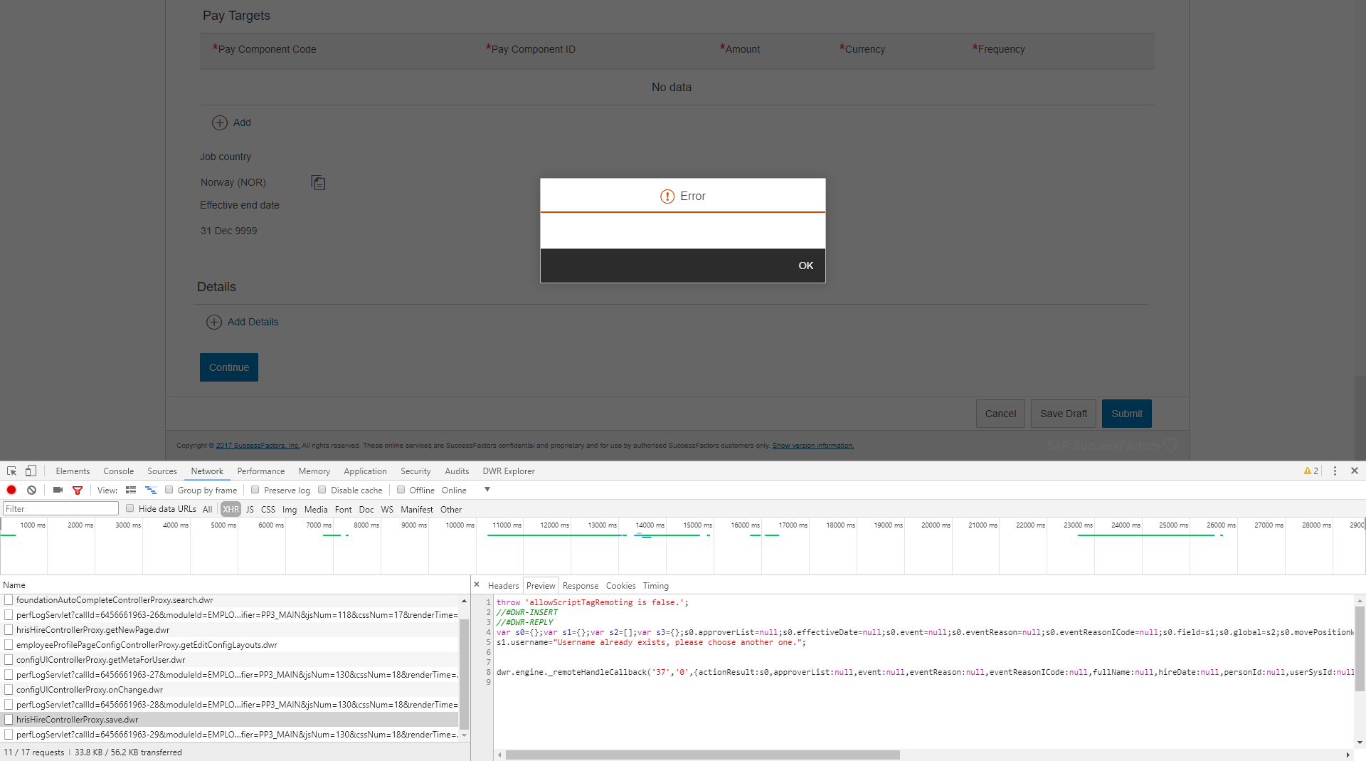Select the JS request type filter
1366x761 pixels.
pos(250,510)
